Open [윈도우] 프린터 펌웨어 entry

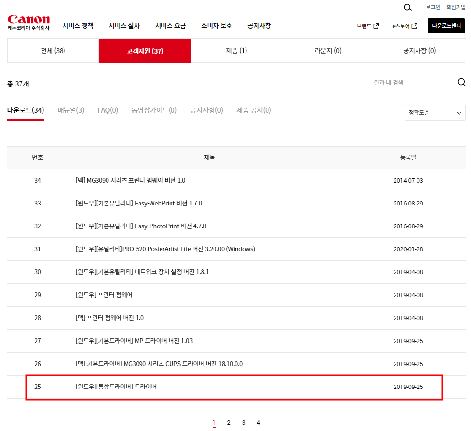coord(104,295)
